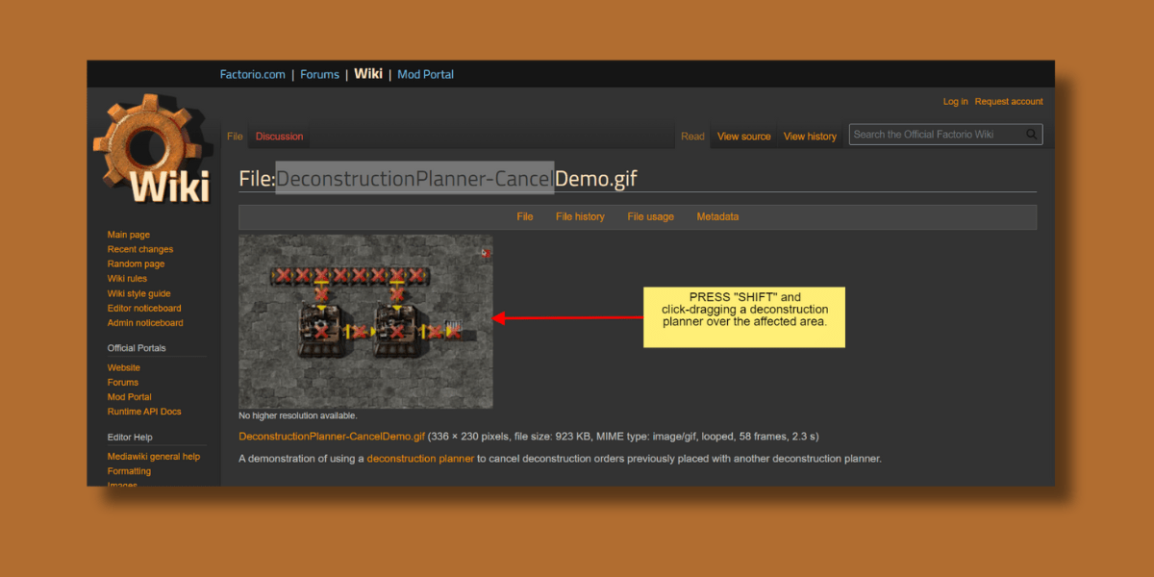Jump to File section anchor link
The image size is (1154, 577).
click(x=524, y=217)
